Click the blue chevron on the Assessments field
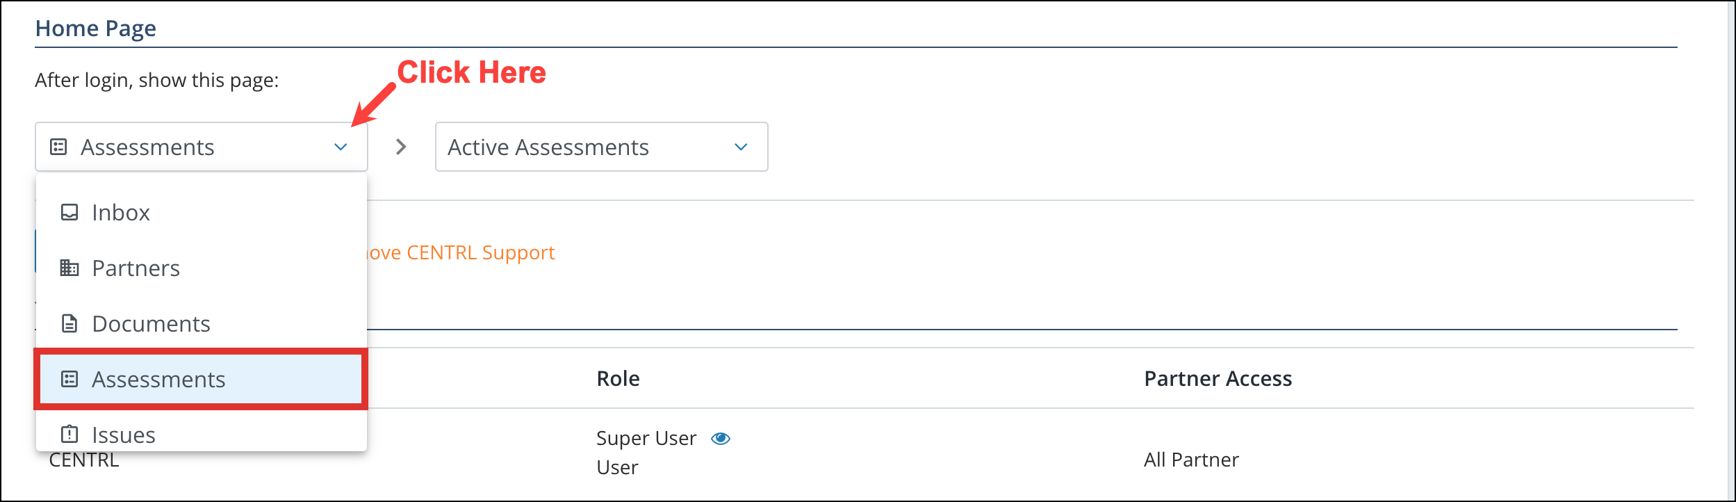 (x=340, y=147)
